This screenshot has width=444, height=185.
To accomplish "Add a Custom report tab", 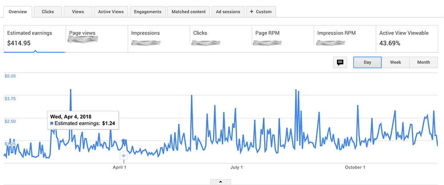I will click(261, 12).
